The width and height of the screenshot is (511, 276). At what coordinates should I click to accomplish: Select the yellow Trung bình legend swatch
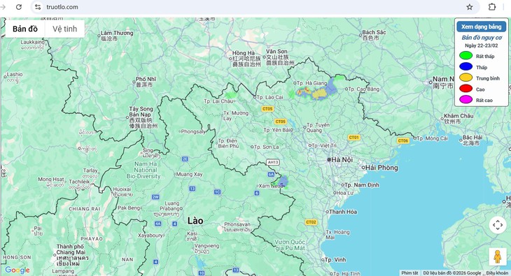point(465,78)
